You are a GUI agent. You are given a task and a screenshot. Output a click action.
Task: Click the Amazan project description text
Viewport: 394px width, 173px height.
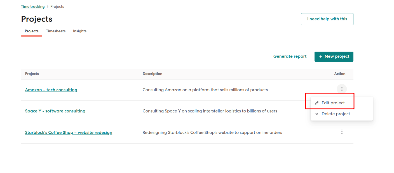pyautogui.click(x=205, y=90)
